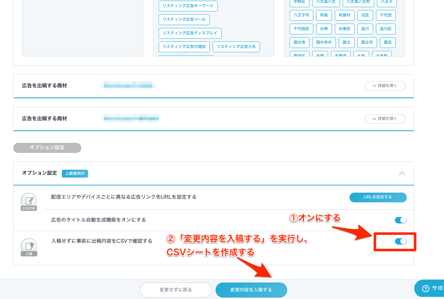Collapse the オプション設定 panel with chevron

point(402,173)
